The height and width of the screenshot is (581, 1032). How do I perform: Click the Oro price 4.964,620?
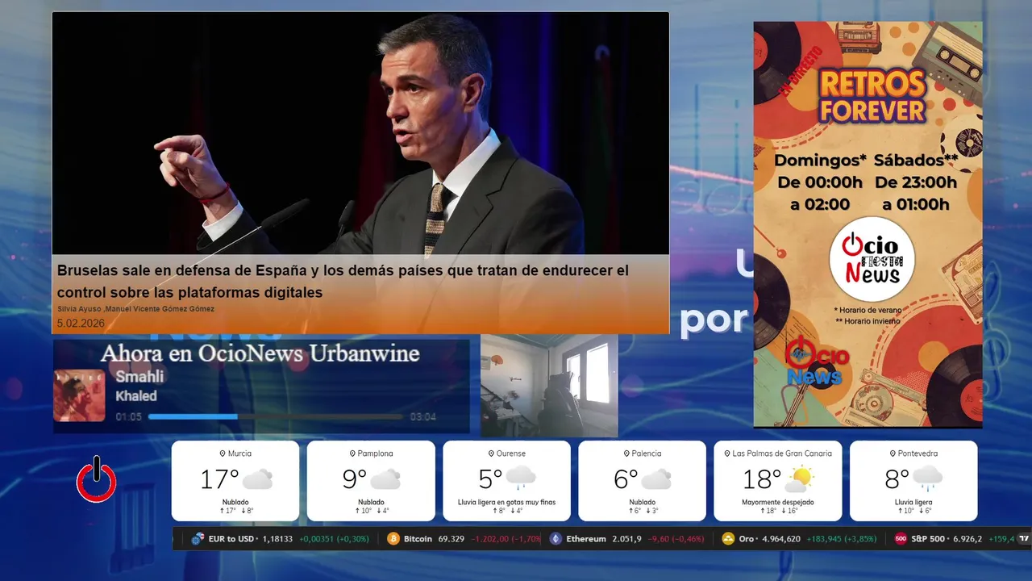[780, 539]
